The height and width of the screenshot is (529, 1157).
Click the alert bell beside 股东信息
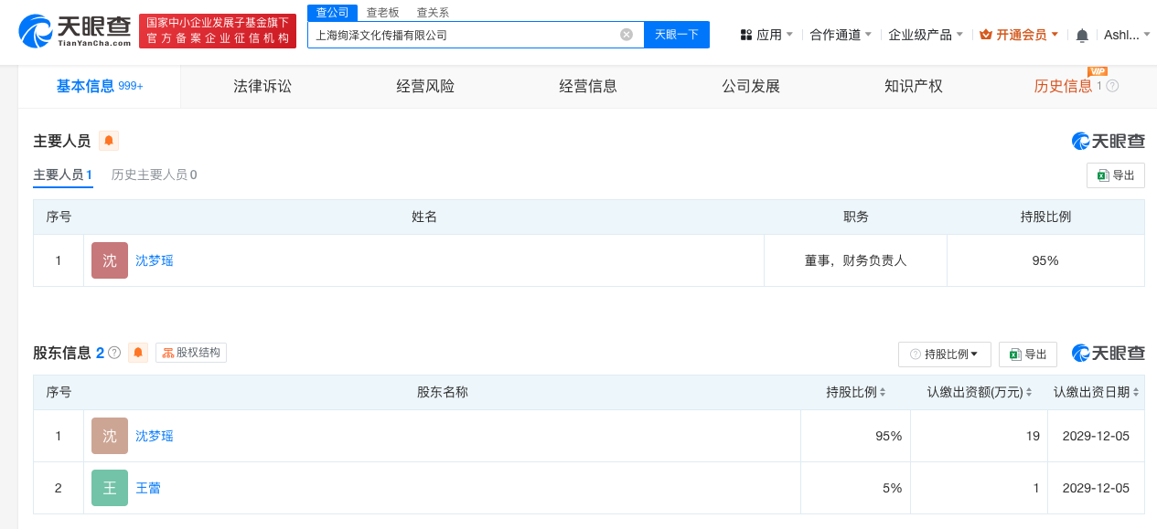click(x=138, y=353)
